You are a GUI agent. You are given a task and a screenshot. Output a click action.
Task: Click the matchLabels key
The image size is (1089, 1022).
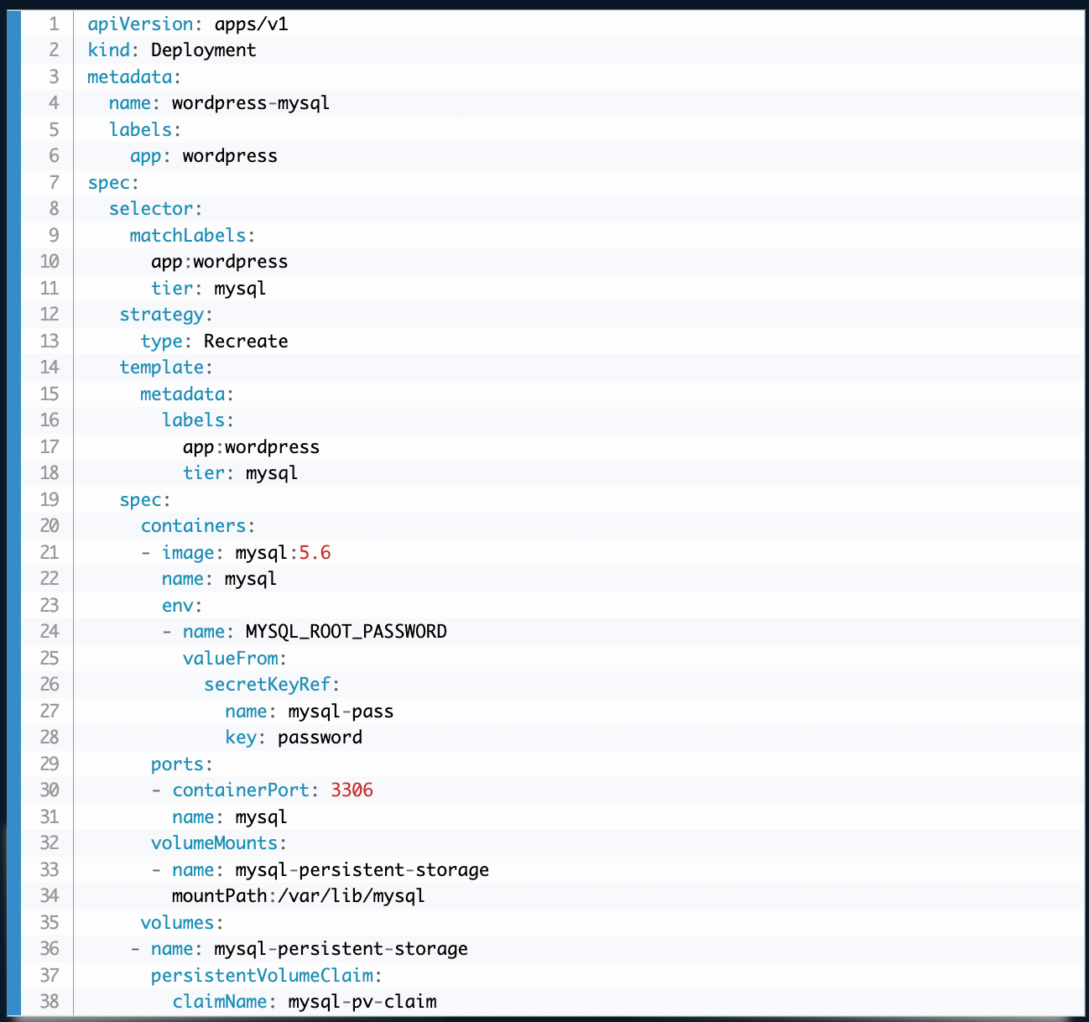(x=187, y=236)
